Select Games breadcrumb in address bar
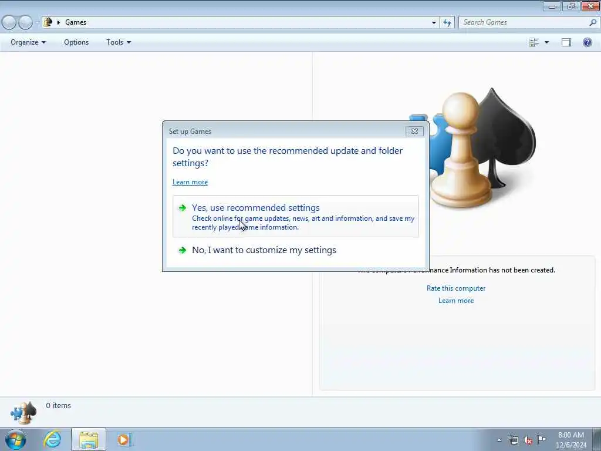This screenshot has width=601, height=451. [x=76, y=22]
